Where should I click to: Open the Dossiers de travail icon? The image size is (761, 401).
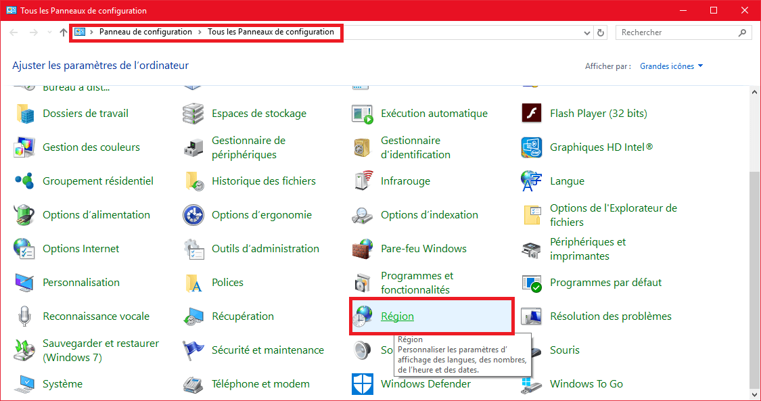pyautogui.click(x=25, y=114)
